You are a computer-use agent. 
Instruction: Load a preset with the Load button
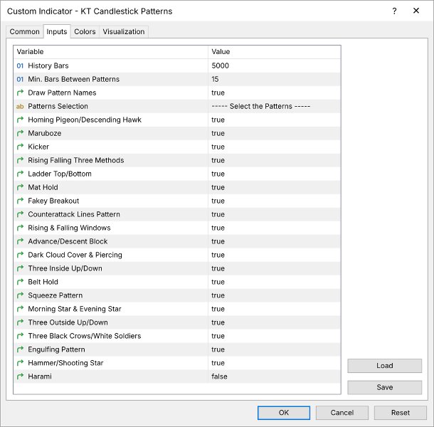pyautogui.click(x=384, y=366)
